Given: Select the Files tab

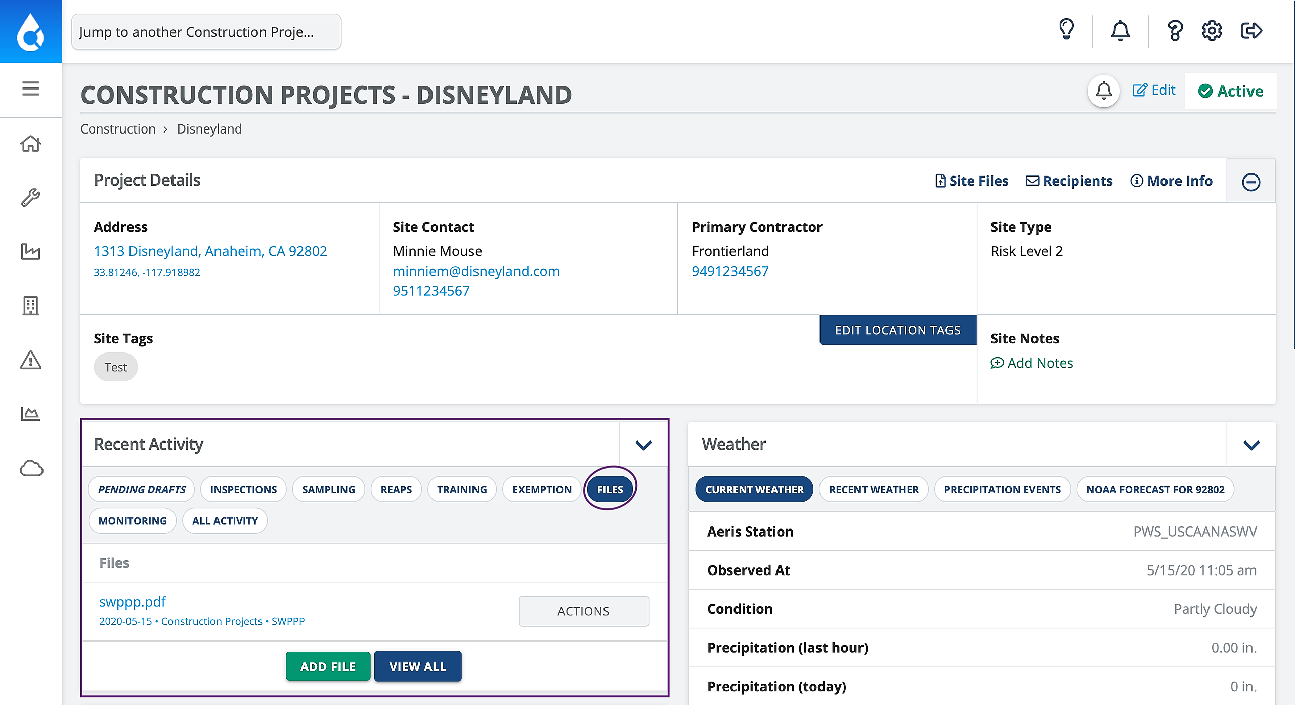Looking at the screenshot, I should [610, 489].
